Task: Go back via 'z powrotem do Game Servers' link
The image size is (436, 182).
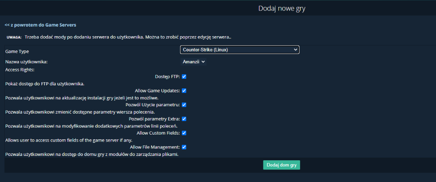Action: [41, 25]
